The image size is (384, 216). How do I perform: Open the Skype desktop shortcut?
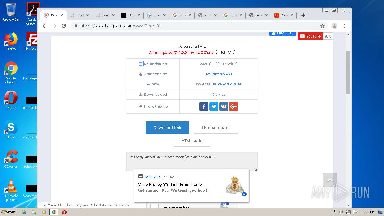11,130
